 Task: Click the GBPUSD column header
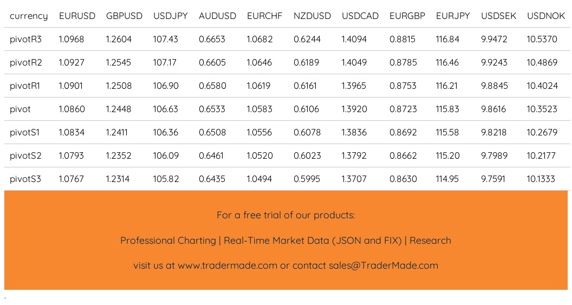pyautogui.click(x=124, y=16)
